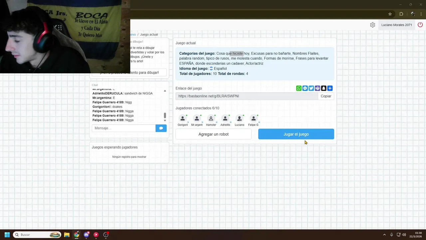Remove player Felipe G. with the x
This screenshot has width=426, height=240.
[259, 122]
